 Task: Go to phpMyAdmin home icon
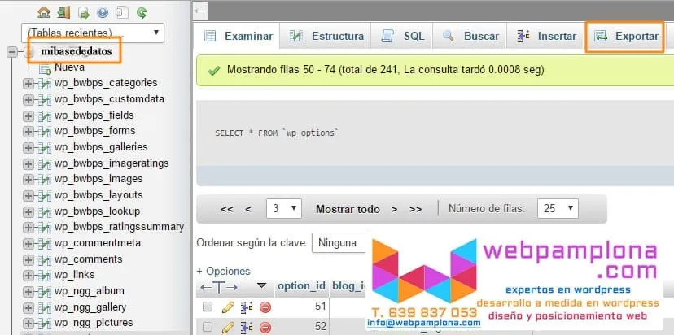(44, 12)
